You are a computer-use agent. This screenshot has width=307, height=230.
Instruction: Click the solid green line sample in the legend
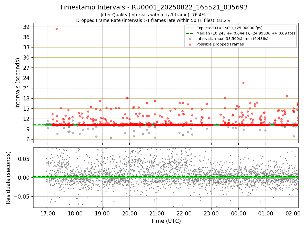tap(190, 28)
